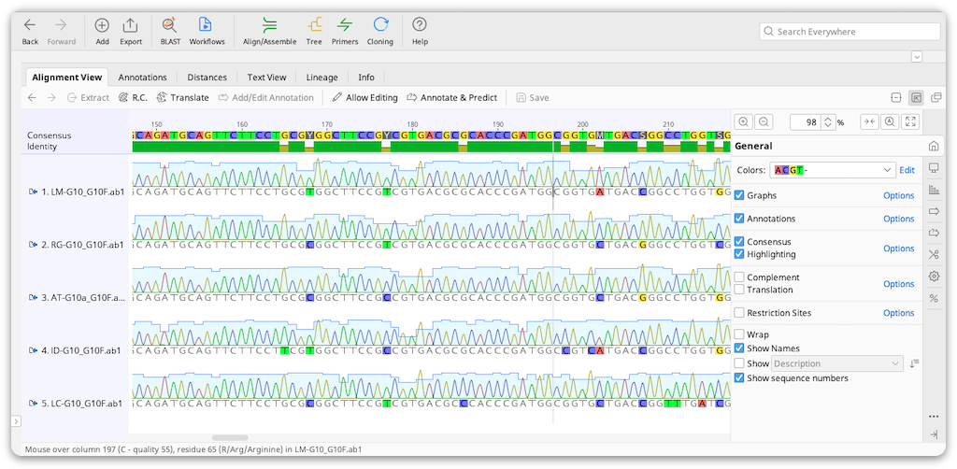
Task: Open the Statistics percent side panel icon
Action: [934, 298]
